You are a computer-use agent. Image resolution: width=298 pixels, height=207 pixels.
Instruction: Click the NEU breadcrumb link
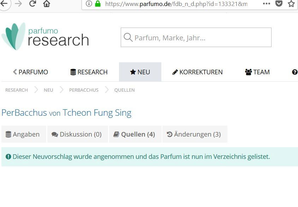tap(48, 90)
